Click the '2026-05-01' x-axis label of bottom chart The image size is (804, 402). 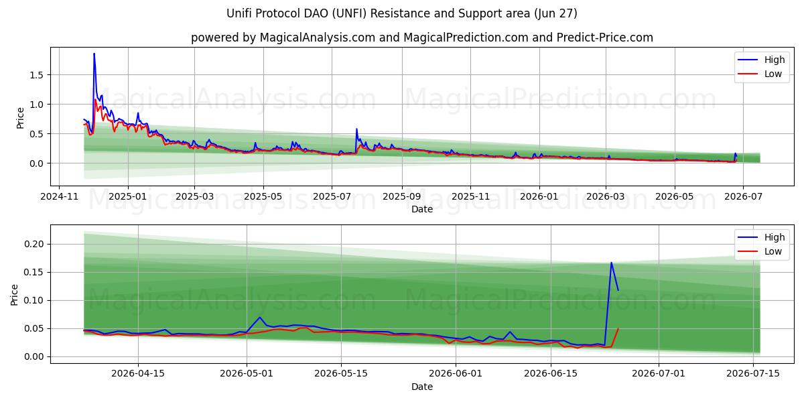point(247,375)
